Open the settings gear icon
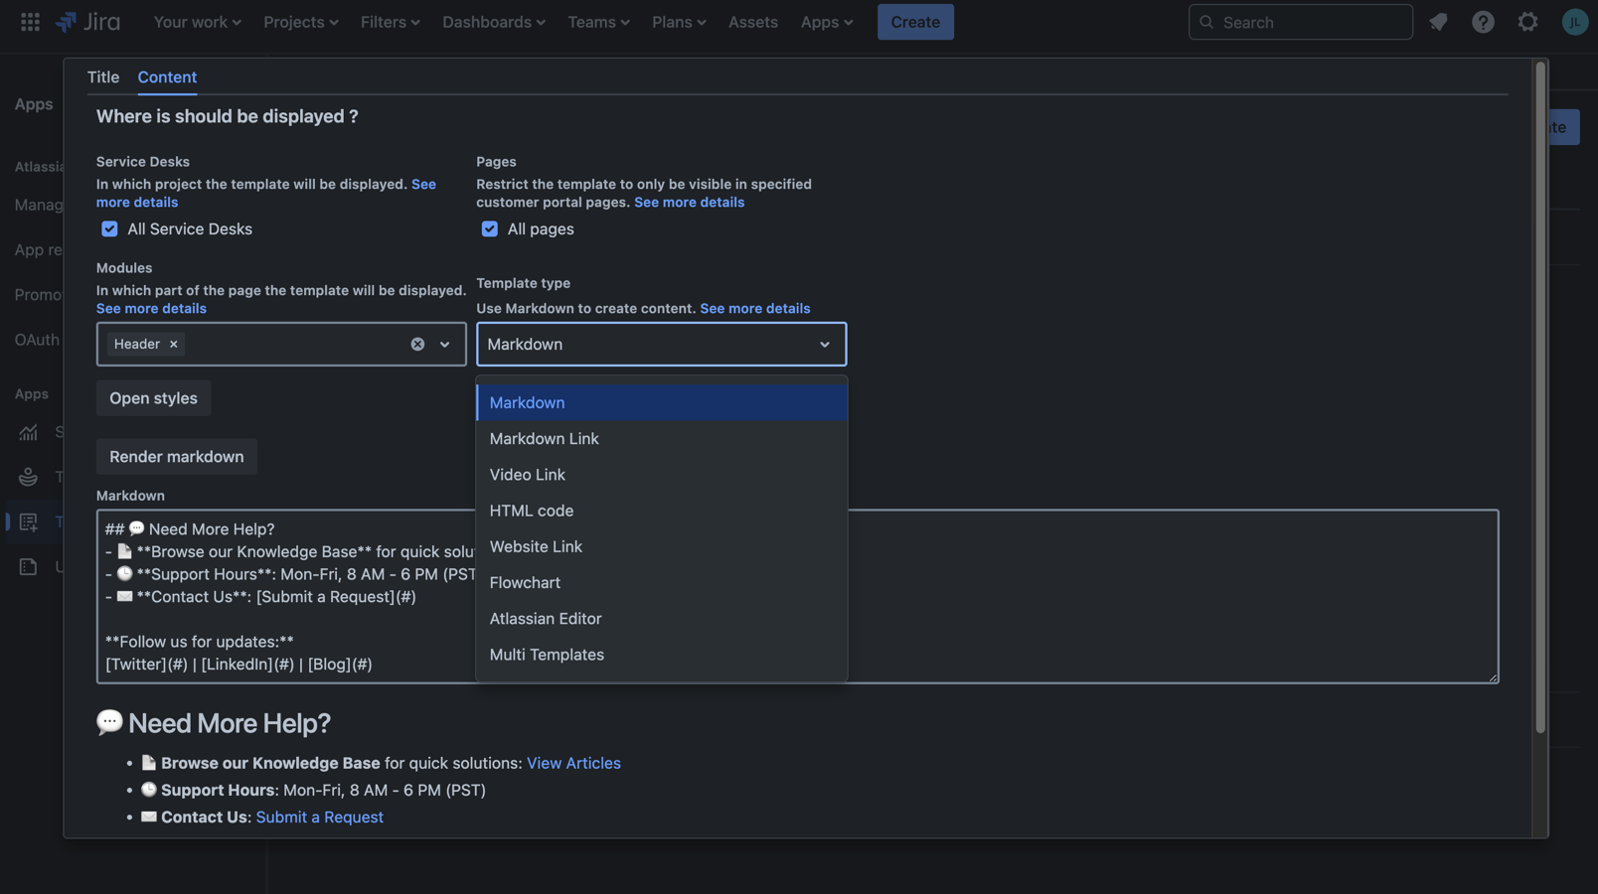The image size is (1598, 894). pyautogui.click(x=1527, y=22)
